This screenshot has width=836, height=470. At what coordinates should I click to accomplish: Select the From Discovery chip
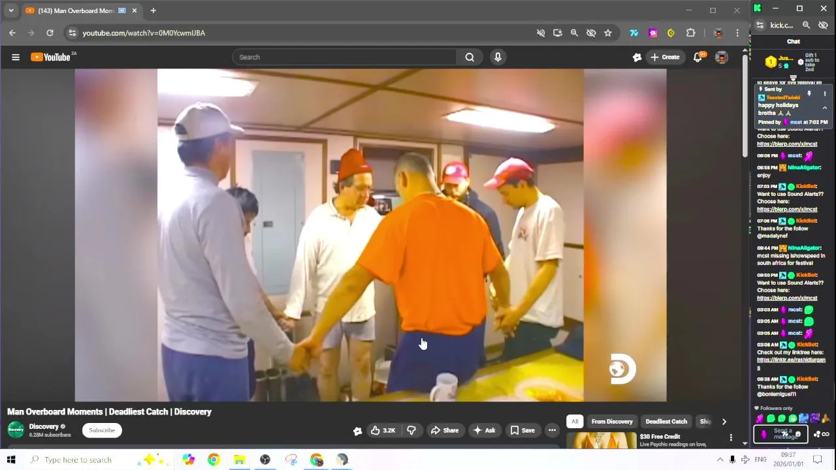point(612,422)
